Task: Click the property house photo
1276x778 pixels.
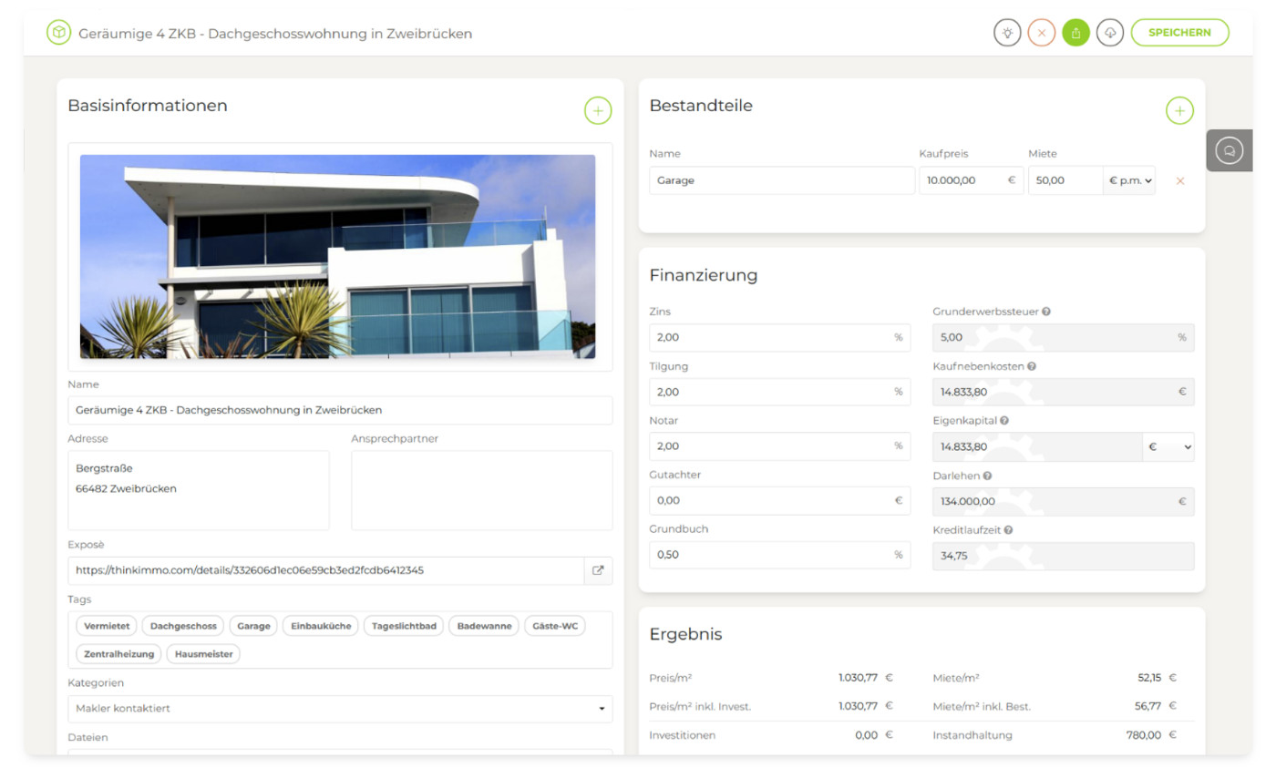Action: pyautogui.click(x=337, y=256)
